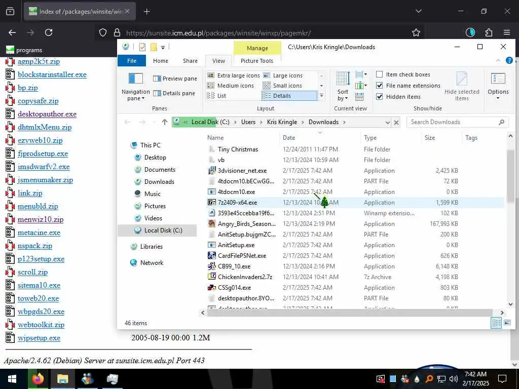Switch to the View ribbon tab
The height and width of the screenshot is (389, 519).
(218, 61)
